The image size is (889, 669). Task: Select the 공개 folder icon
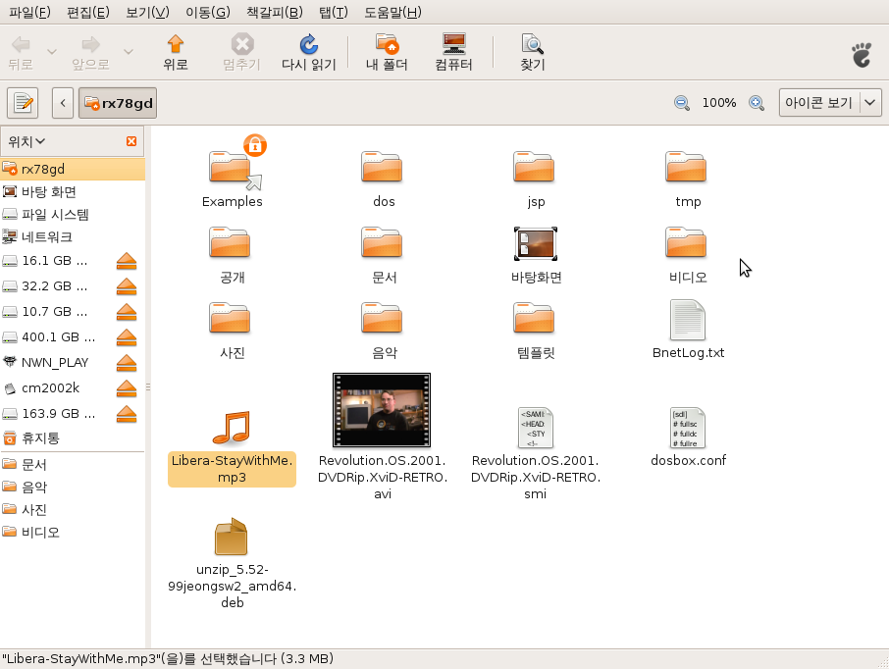click(230, 242)
